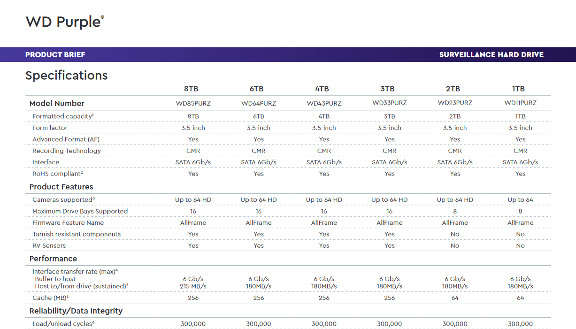The width and height of the screenshot is (576, 329).
Task: Click the 8TB Load/unload cycles 300,000 value
Action: coord(193,324)
